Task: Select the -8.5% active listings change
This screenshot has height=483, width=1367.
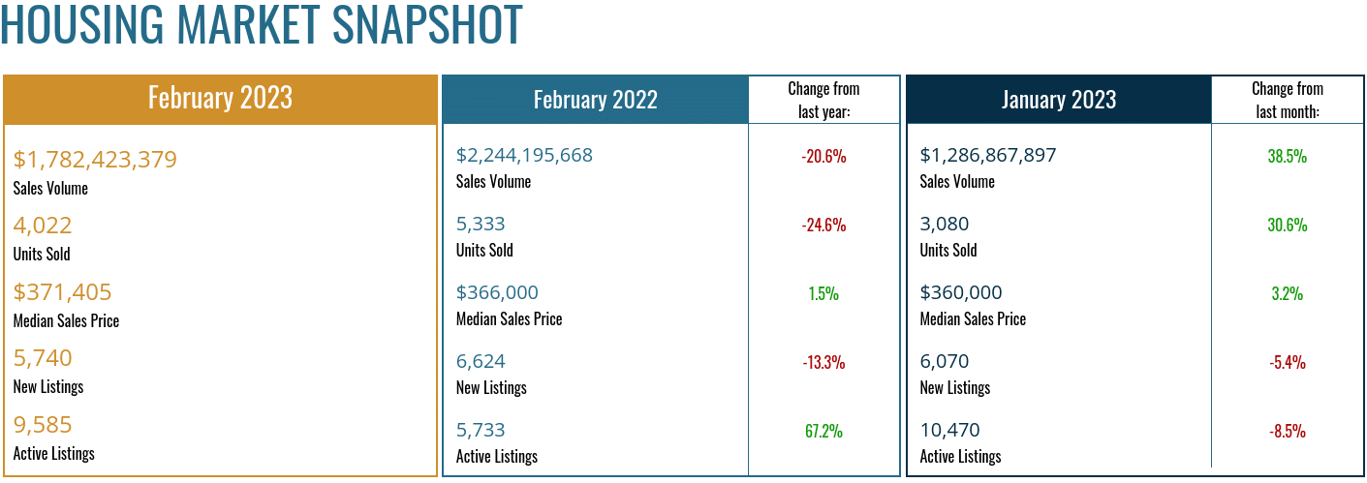Action: (x=1287, y=431)
